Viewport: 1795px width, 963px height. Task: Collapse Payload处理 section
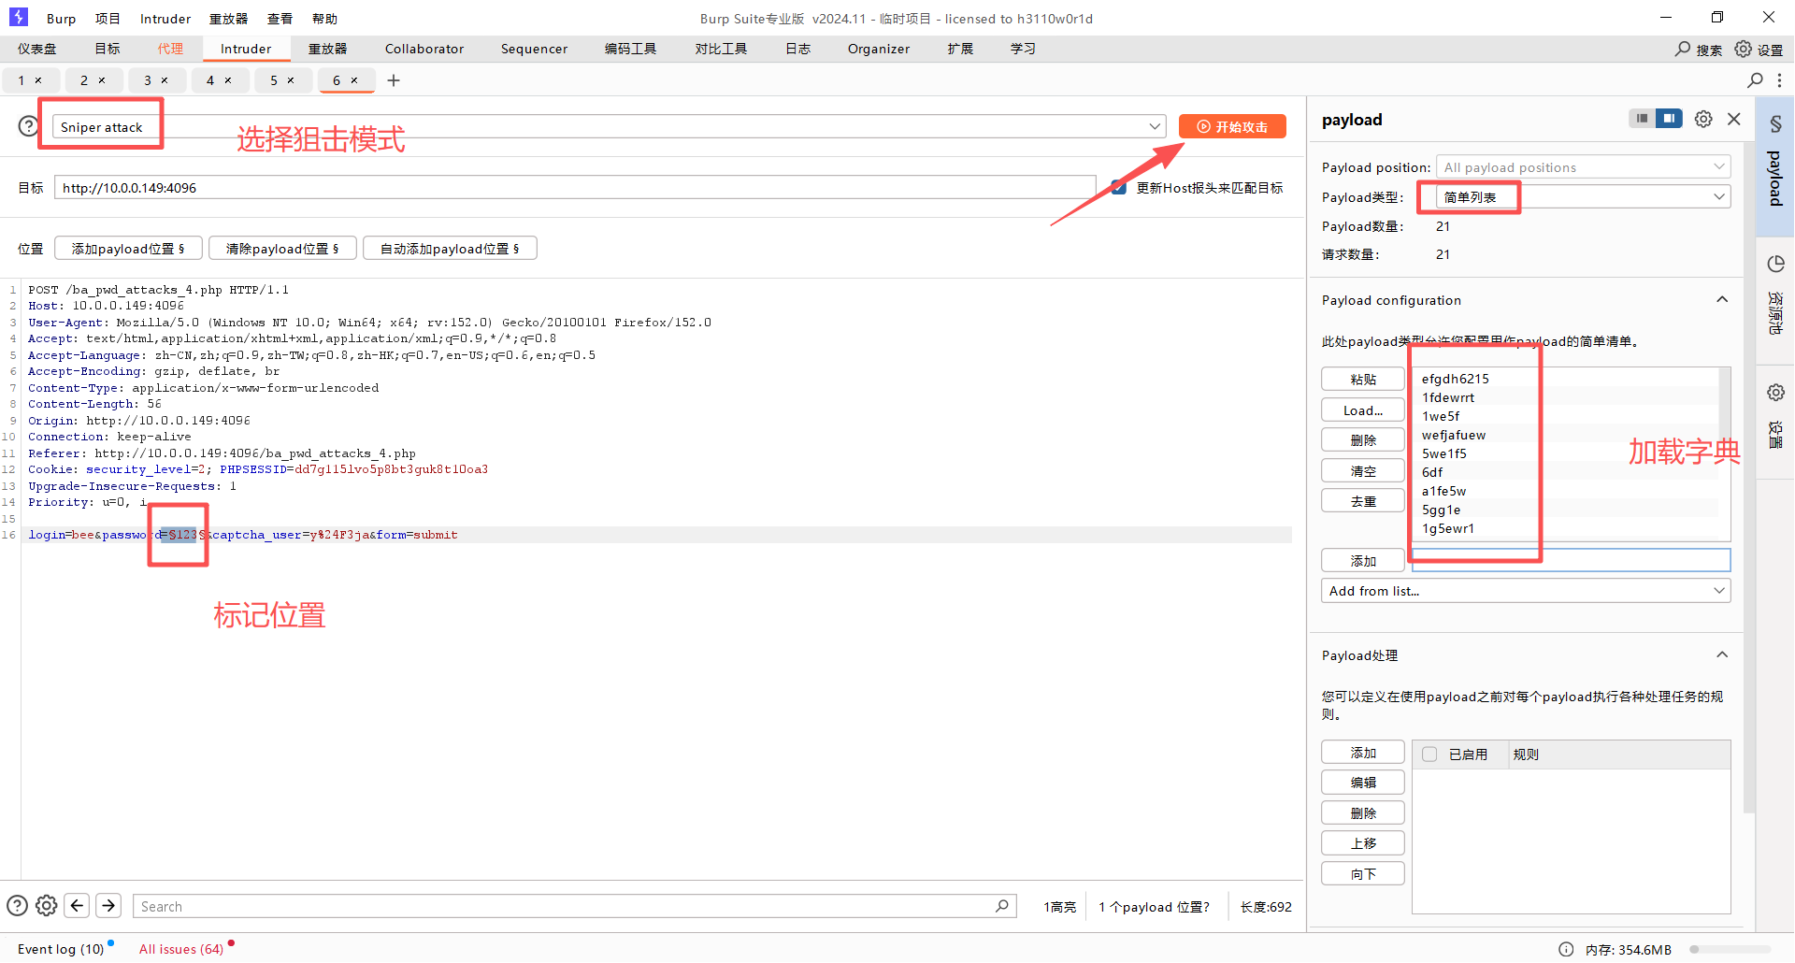click(1722, 655)
